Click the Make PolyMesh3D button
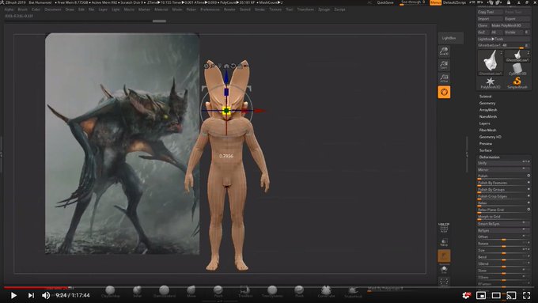The image size is (538, 303). (510, 25)
